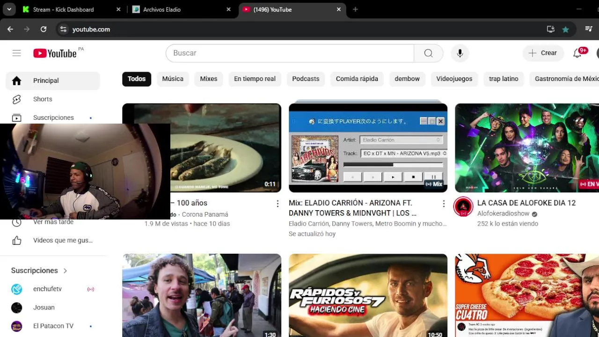The height and width of the screenshot is (337, 599).
Task: Click the Alofokeradioshow channel avatar
Action: click(463, 207)
